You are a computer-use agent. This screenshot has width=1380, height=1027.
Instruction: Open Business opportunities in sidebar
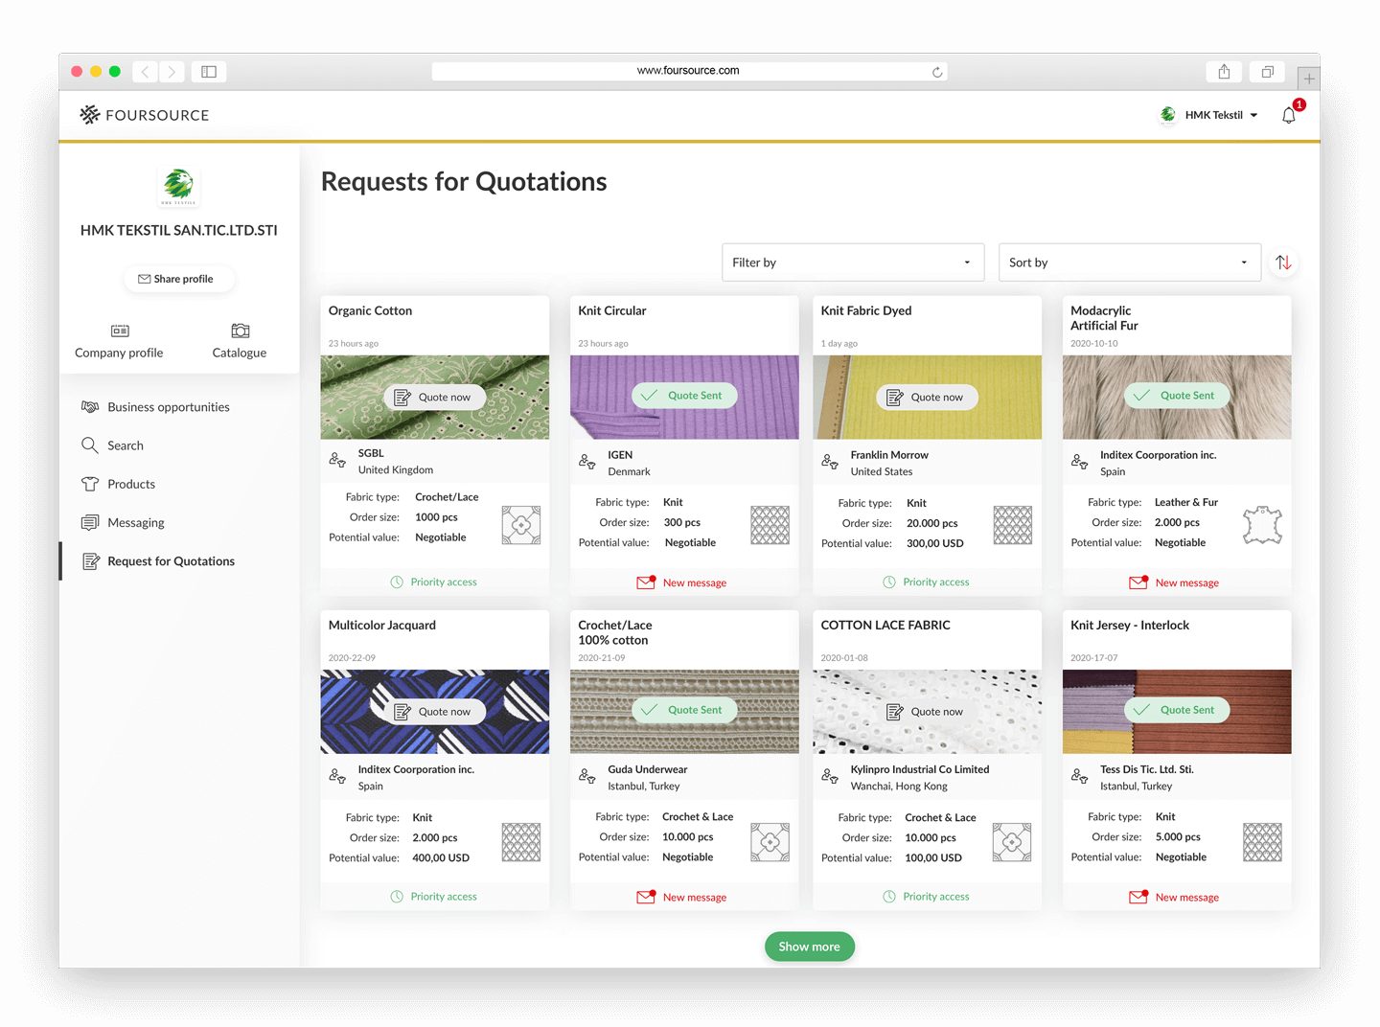(168, 407)
